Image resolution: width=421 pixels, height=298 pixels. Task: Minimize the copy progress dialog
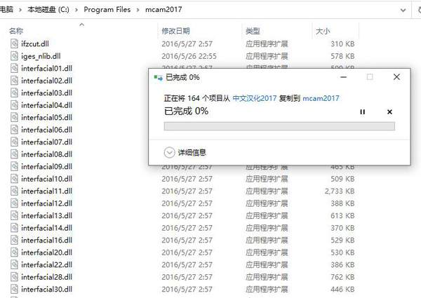343,77
